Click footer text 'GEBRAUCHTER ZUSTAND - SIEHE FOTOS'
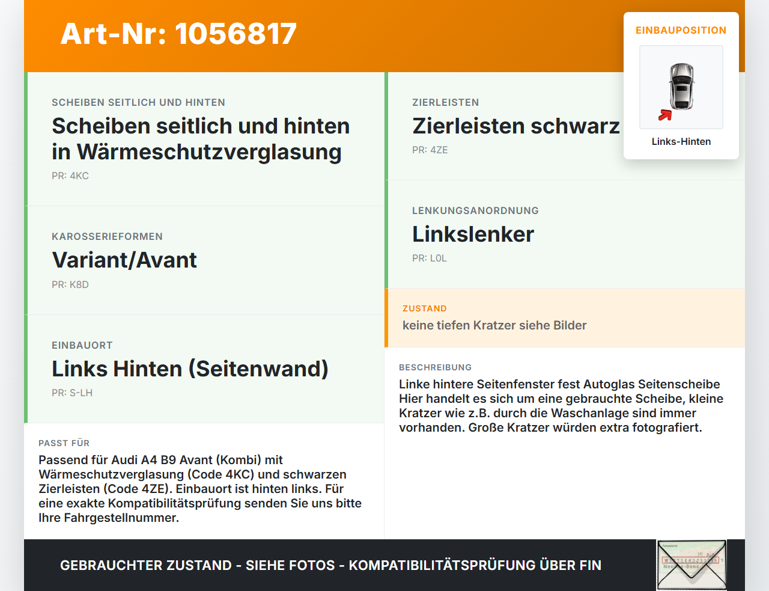Viewport: 769px width, 591px height. 198,565
